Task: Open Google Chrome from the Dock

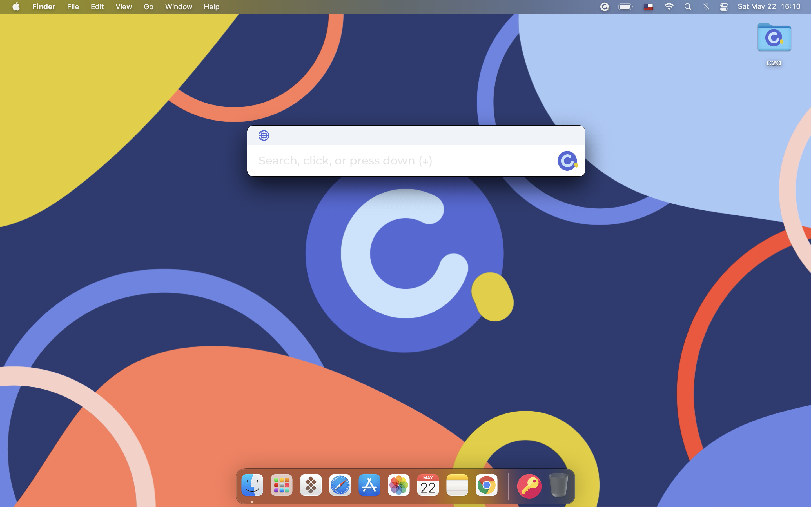Action: (x=486, y=485)
